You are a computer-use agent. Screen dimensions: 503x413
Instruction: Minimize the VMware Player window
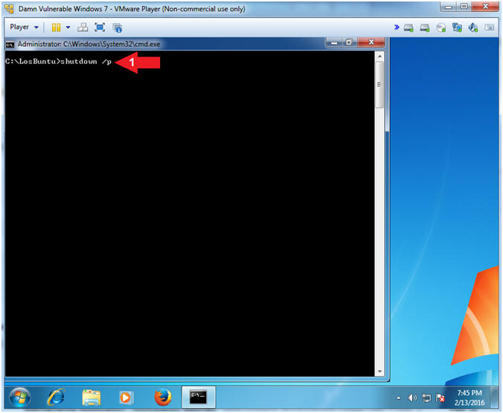448,6
